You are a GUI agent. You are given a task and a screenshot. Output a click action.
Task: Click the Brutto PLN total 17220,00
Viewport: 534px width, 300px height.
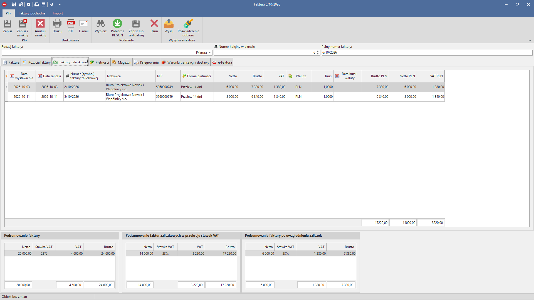[375, 223]
